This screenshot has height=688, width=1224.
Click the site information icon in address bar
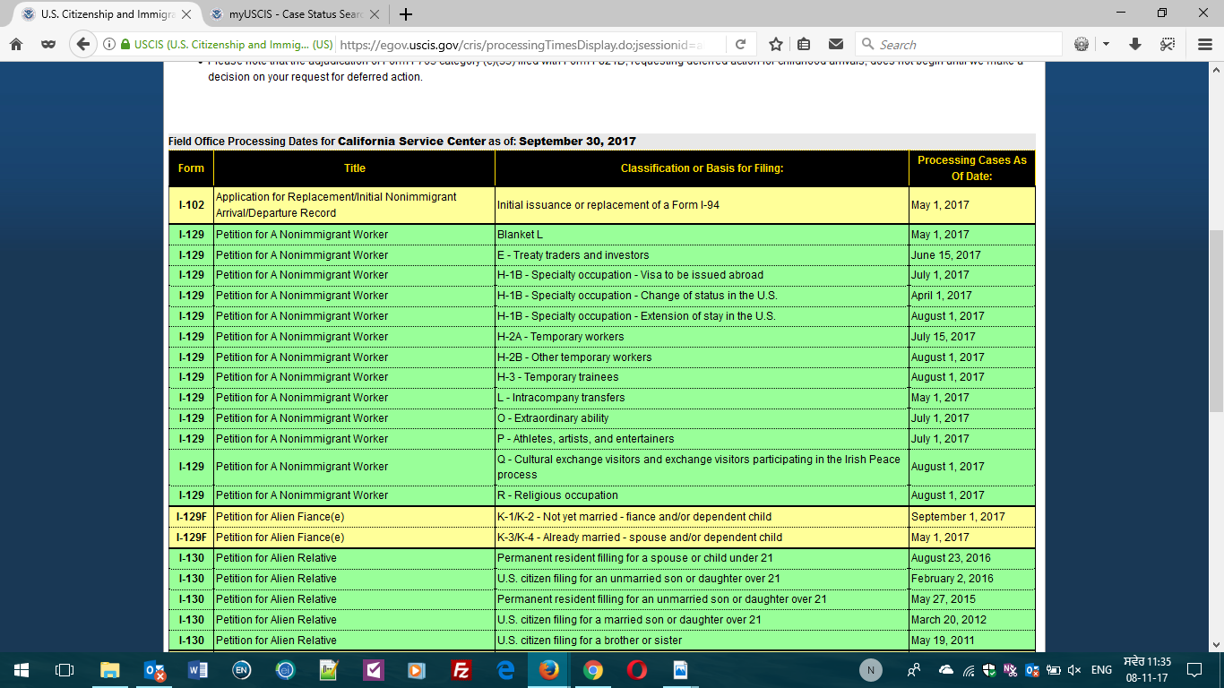(108, 44)
